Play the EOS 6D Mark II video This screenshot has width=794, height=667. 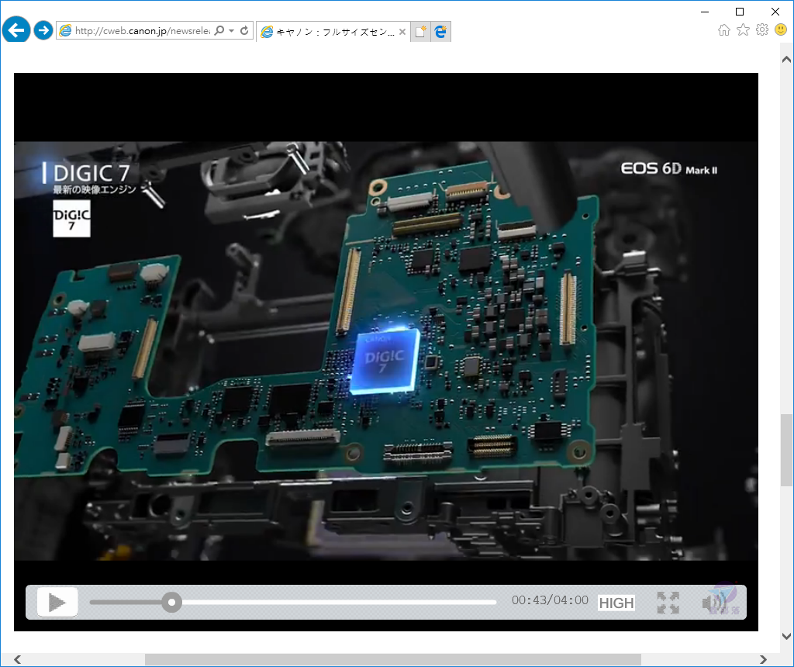tap(57, 602)
